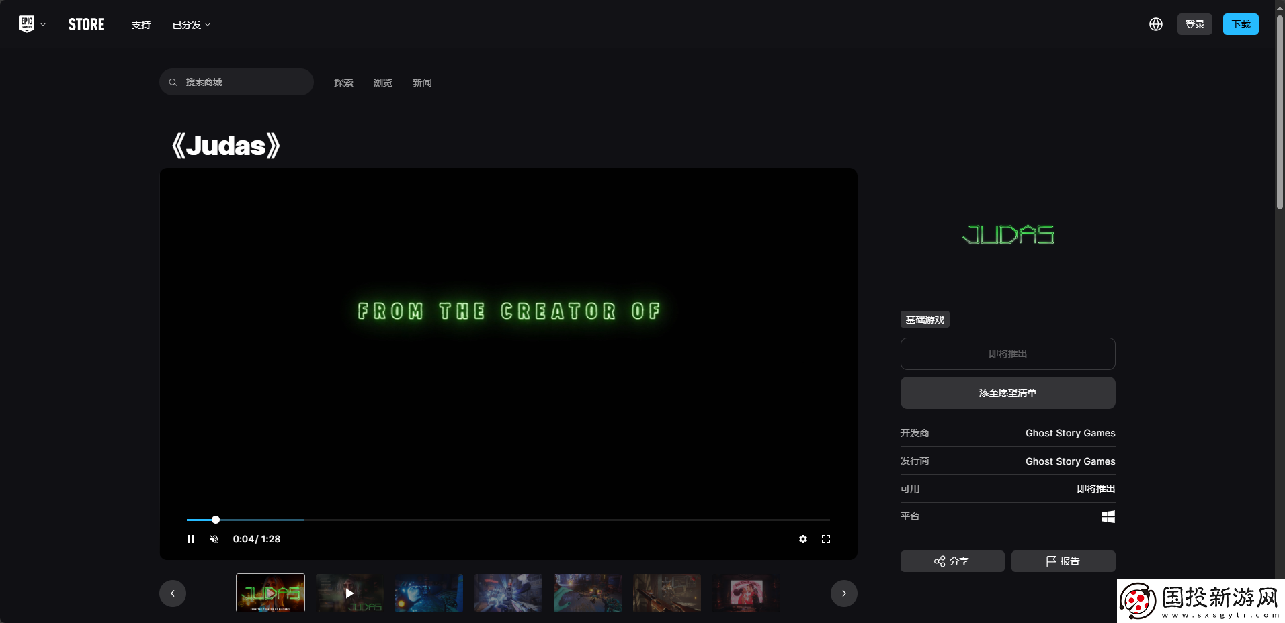Unmute the trailer audio
Viewport: 1285px width, 623px height.
coord(214,539)
